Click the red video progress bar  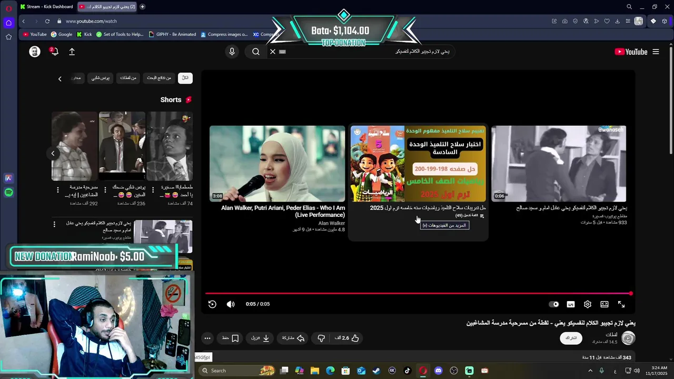click(419, 294)
